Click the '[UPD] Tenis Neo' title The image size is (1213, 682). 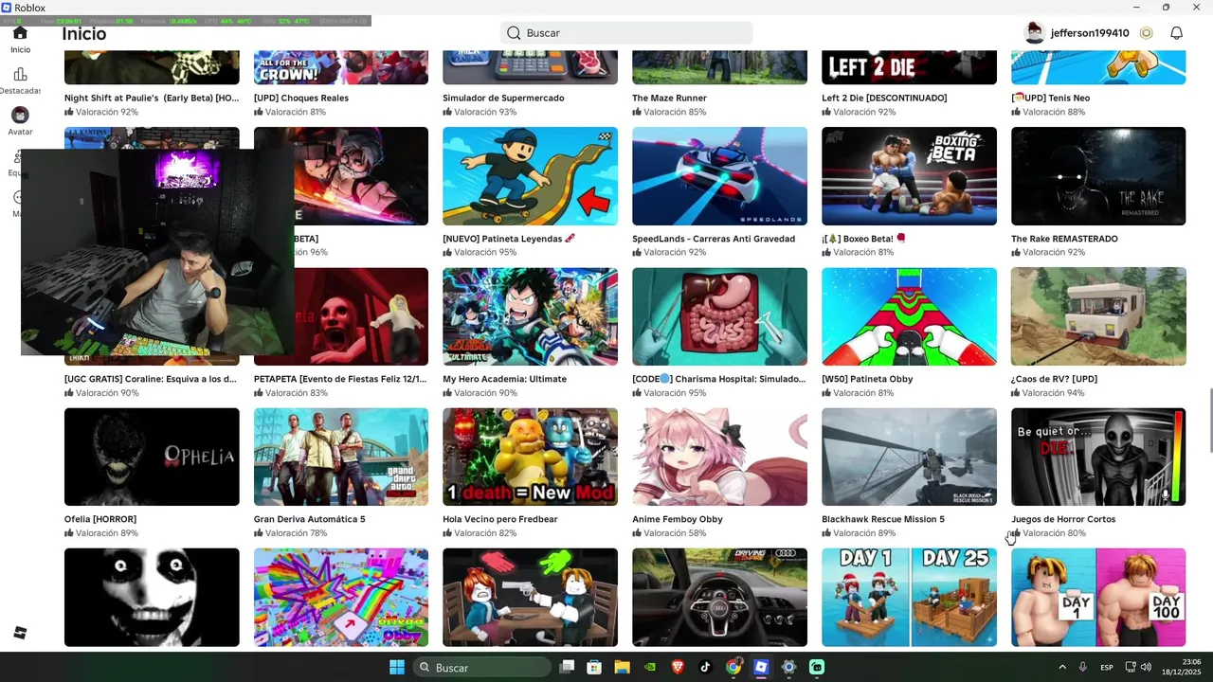pos(1051,98)
